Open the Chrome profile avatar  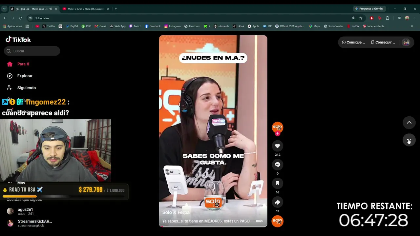tap(407, 18)
